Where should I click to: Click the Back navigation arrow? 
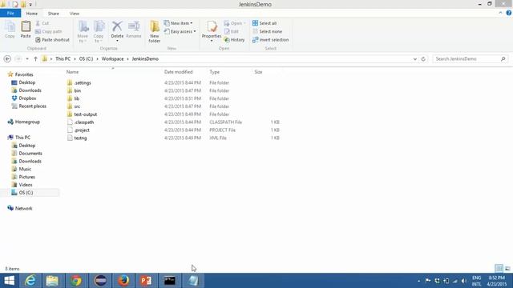tap(7, 58)
